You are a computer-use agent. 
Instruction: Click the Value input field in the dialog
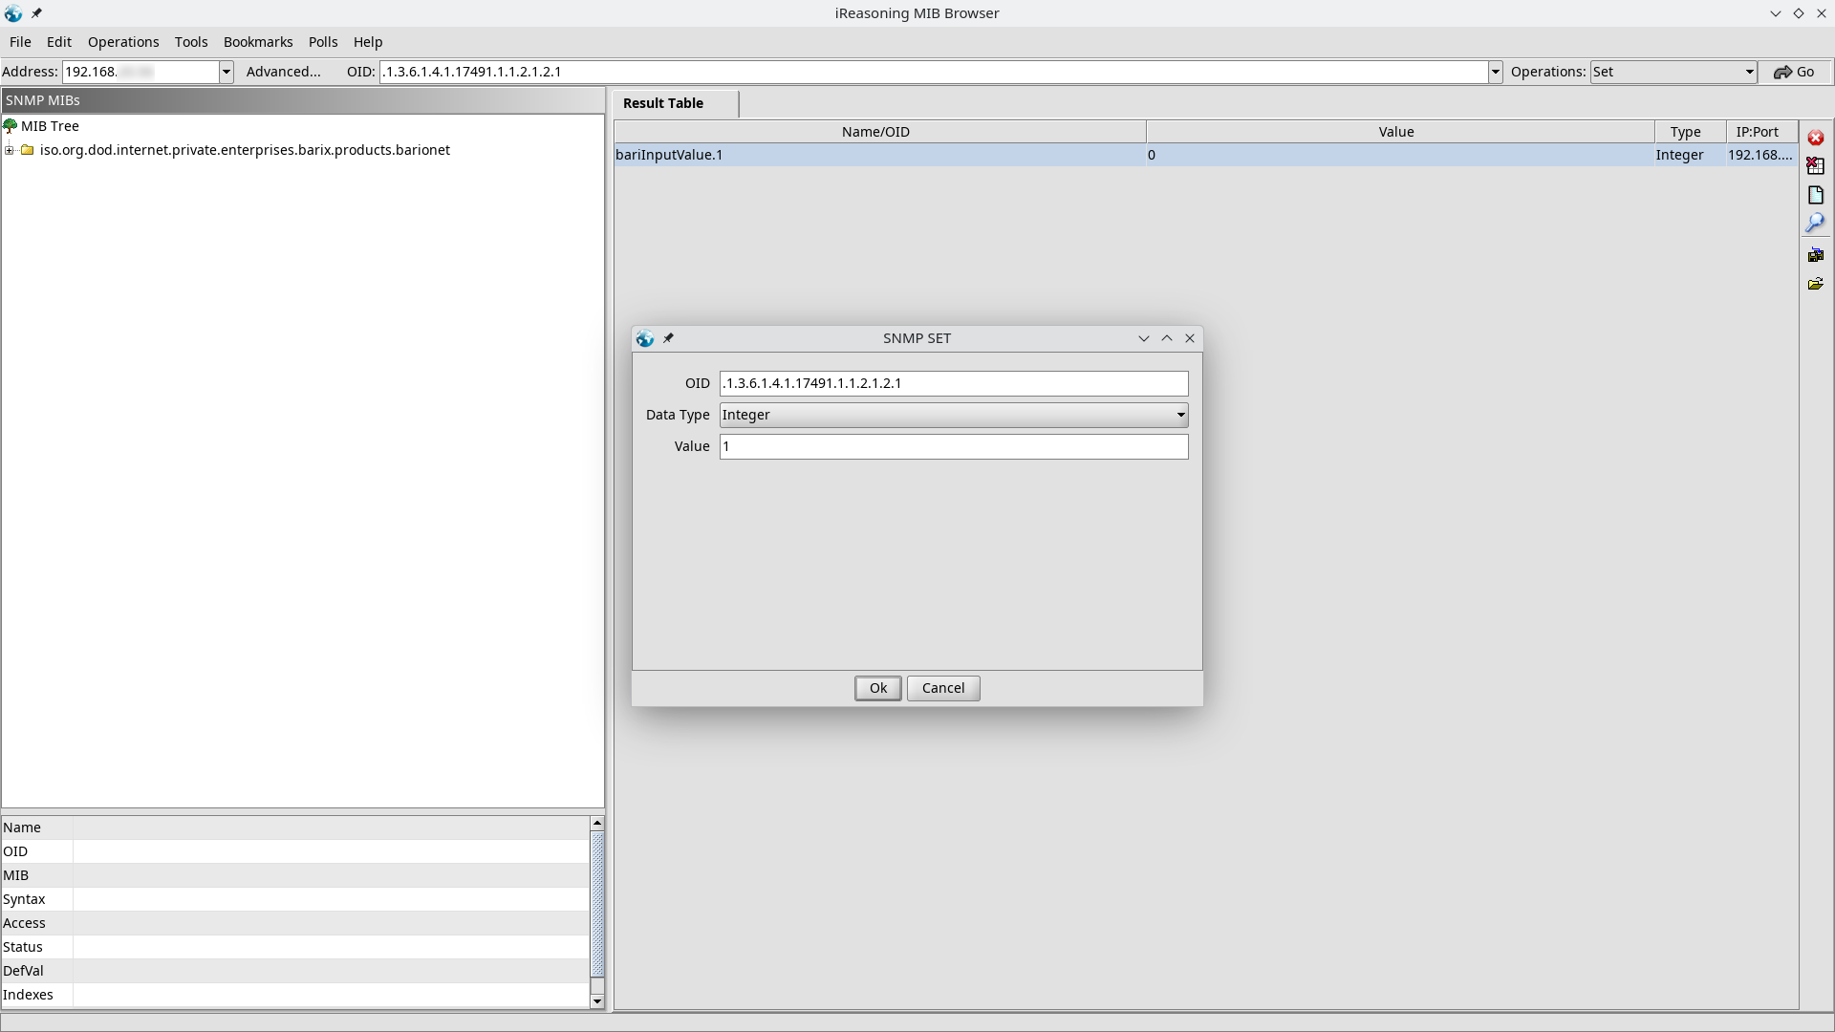coord(953,446)
